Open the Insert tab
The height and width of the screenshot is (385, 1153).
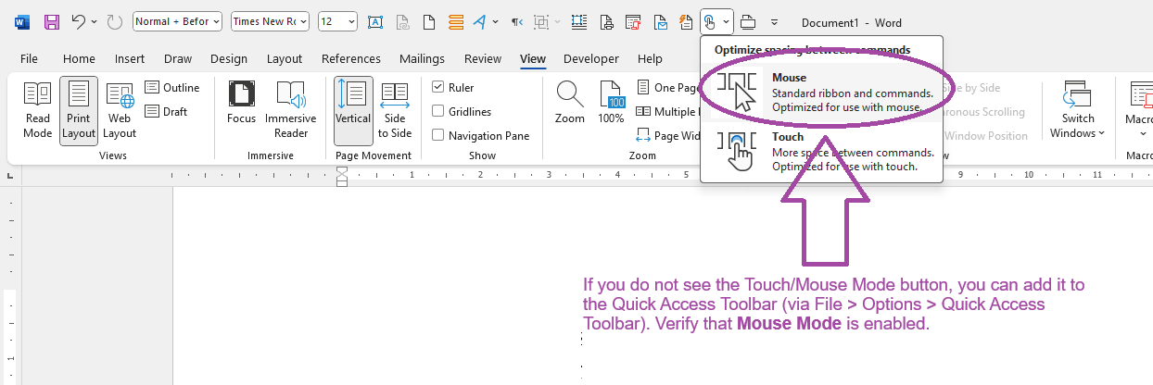[x=130, y=58]
